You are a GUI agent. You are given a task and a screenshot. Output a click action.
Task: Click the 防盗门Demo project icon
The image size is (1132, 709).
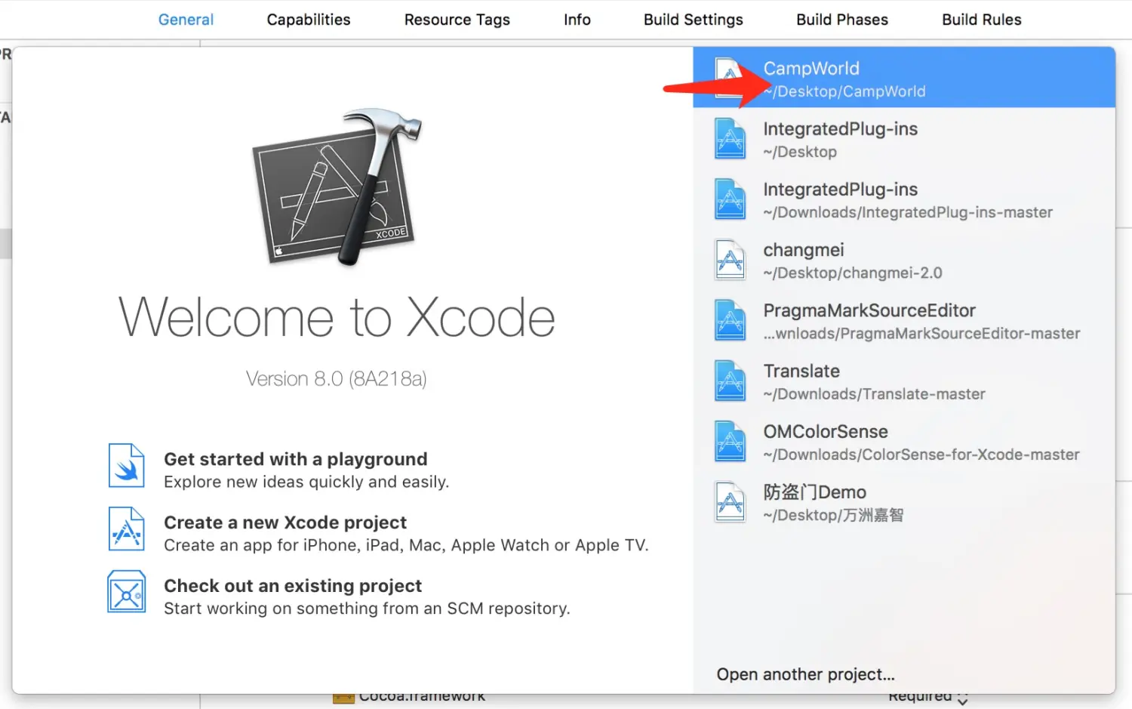(730, 502)
